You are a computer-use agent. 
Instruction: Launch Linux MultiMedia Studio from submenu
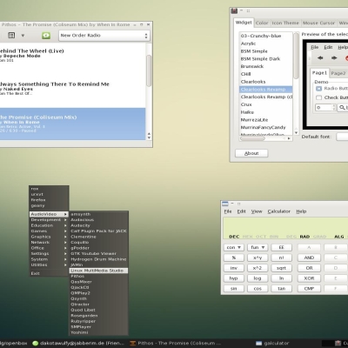click(98, 271)
